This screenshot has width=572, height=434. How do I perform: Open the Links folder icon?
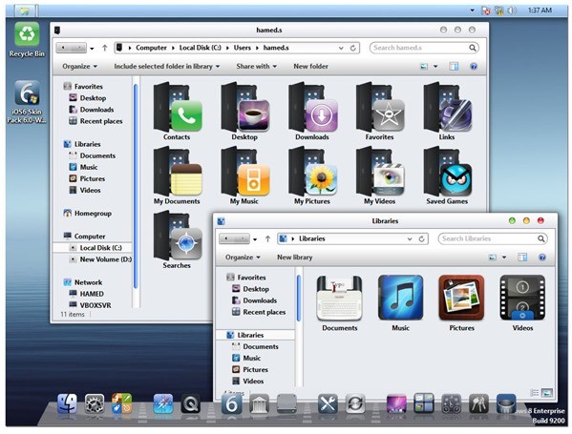point(448,107)
